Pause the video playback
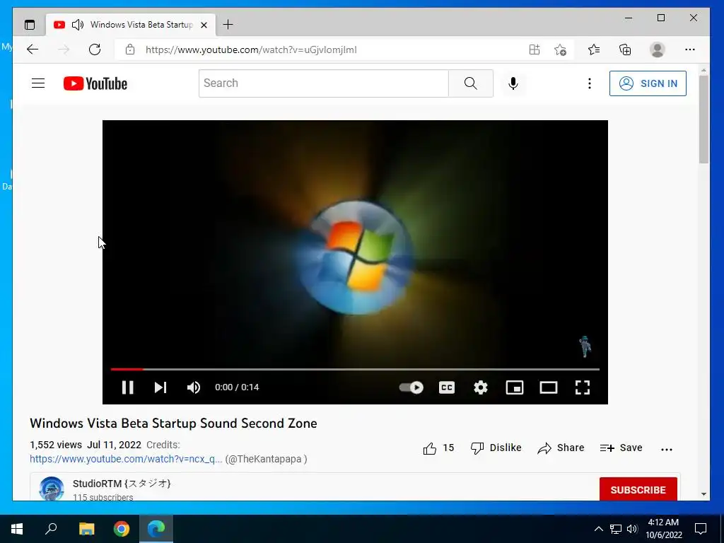 click(x=127, y=387)
